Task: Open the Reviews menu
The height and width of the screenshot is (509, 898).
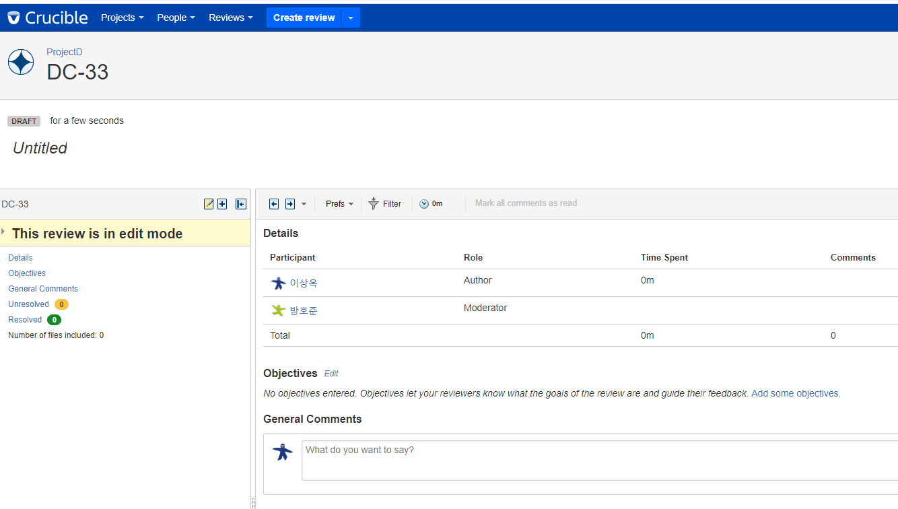Action: [x=231, y=18]
